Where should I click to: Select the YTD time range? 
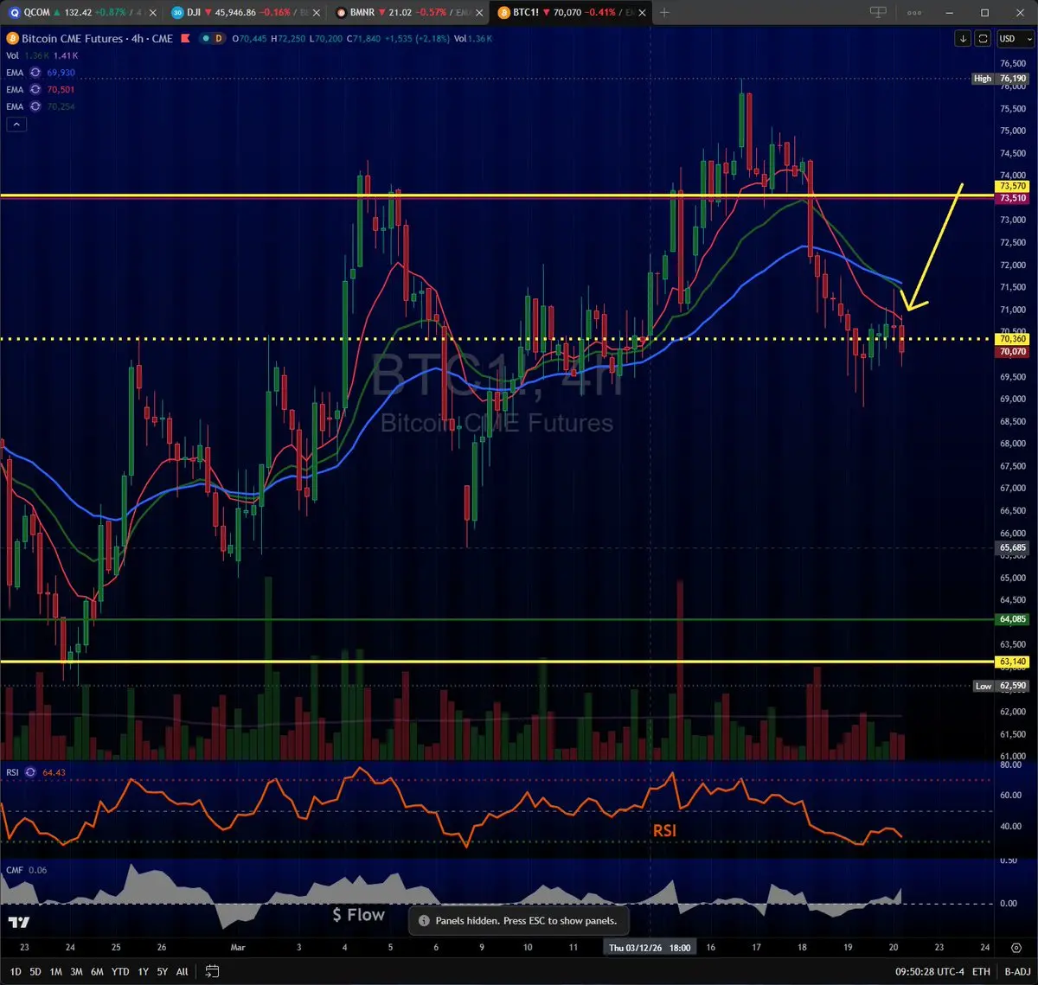coord(120,972)
